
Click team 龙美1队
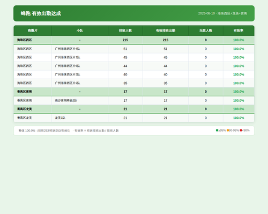coord(60,118)
